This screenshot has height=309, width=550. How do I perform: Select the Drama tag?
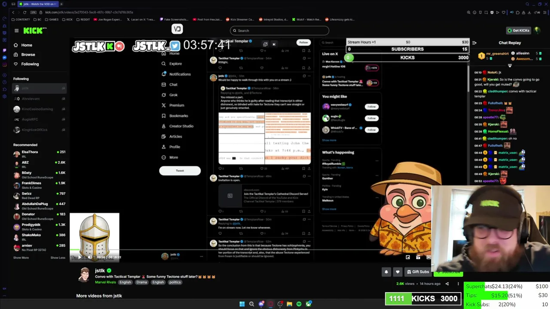(x=142, y=282)
